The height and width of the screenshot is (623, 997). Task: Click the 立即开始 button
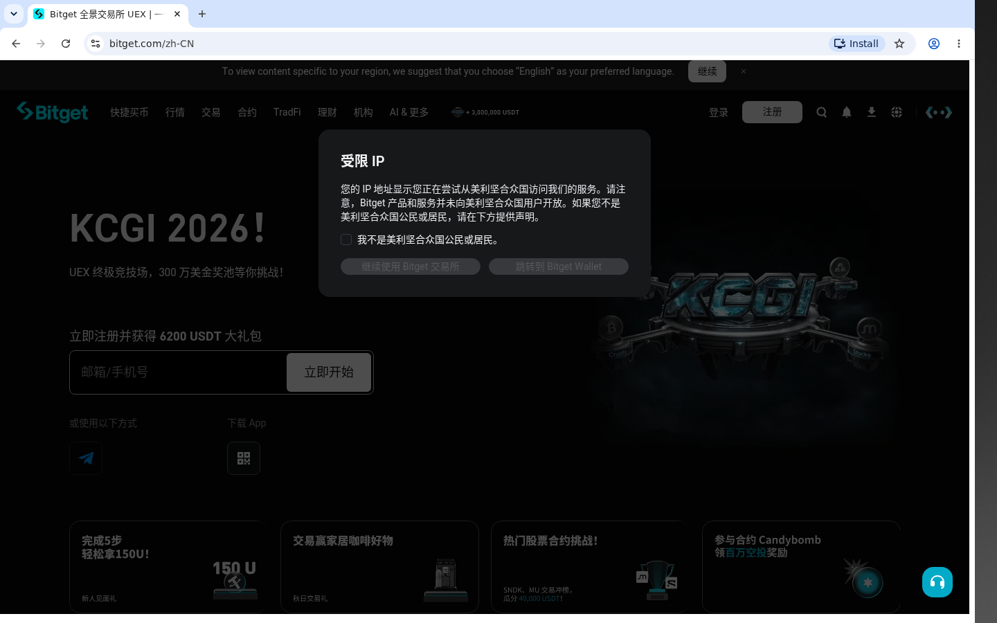[x=329, y=372]
